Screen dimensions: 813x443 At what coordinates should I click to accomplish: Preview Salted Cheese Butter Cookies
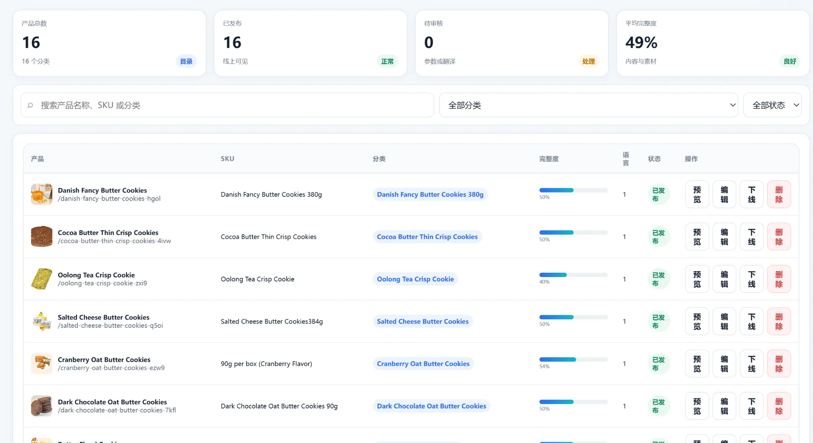[697, 322]
